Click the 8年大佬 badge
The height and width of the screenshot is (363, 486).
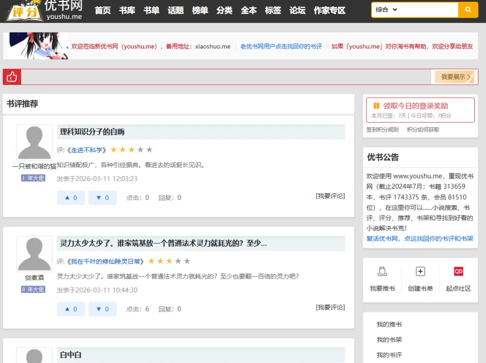(x=33, y=289)
